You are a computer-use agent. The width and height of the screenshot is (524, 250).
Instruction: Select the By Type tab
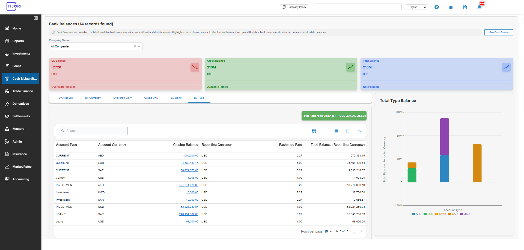tap(199, 98)
